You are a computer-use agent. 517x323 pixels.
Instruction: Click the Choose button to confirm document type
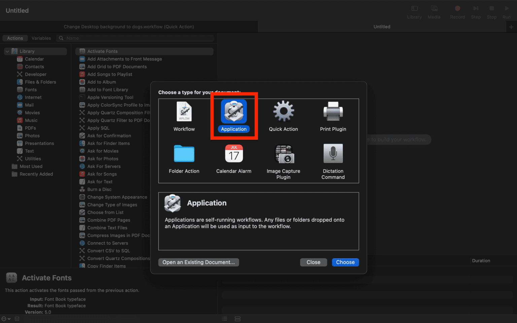click(x=345, y=262)
